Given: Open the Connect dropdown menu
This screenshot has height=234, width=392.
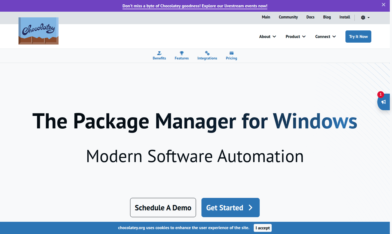Looking at the screenshot, I should pyautogui.click(x=325, y=36).
